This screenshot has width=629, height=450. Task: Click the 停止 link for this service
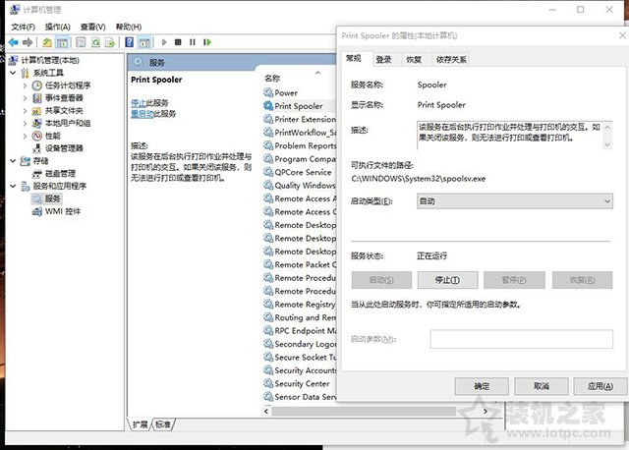pyautogui.click(x=138, y=102)
